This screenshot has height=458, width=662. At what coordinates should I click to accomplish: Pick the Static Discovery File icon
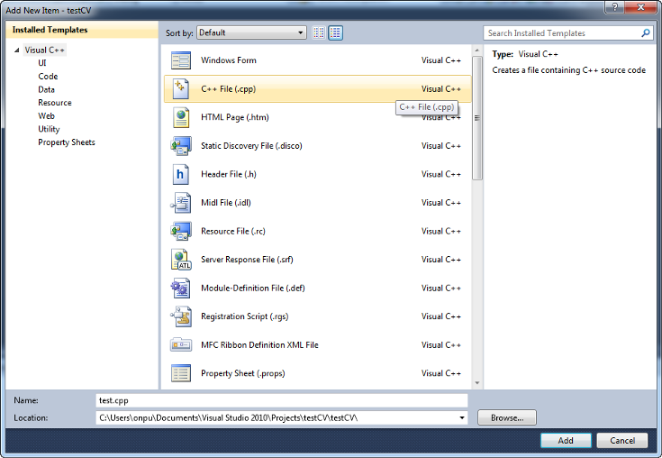pyautogui.click(x=181, y=146)
